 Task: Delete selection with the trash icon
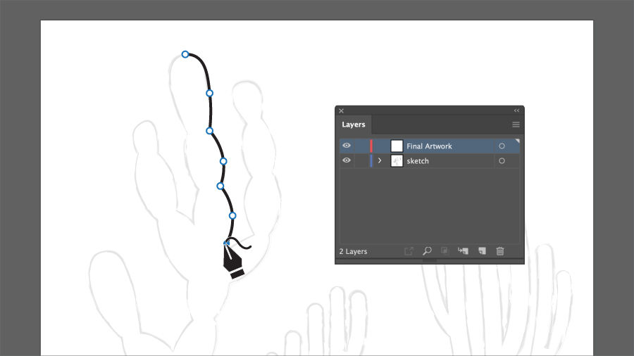(x=500, y=251)
